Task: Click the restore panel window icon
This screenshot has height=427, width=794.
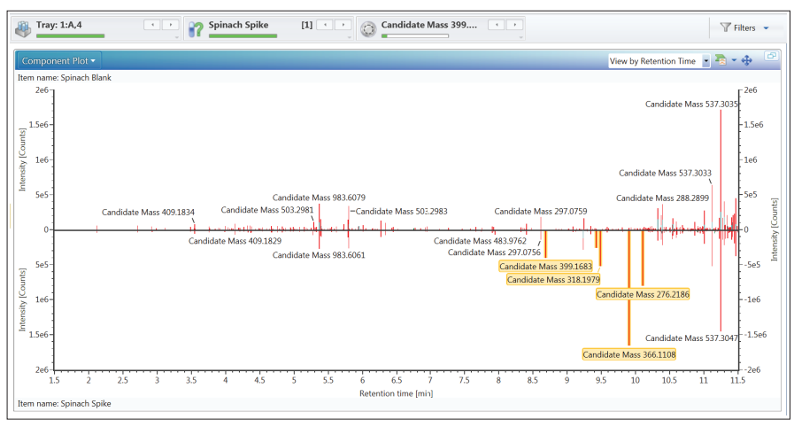Action: coord(771,56)
